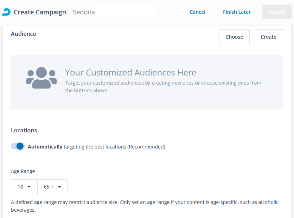Expand the maximum age 65+ dropdown
Viewport: 294px width, 218px height.
click(x=52, y=187)
